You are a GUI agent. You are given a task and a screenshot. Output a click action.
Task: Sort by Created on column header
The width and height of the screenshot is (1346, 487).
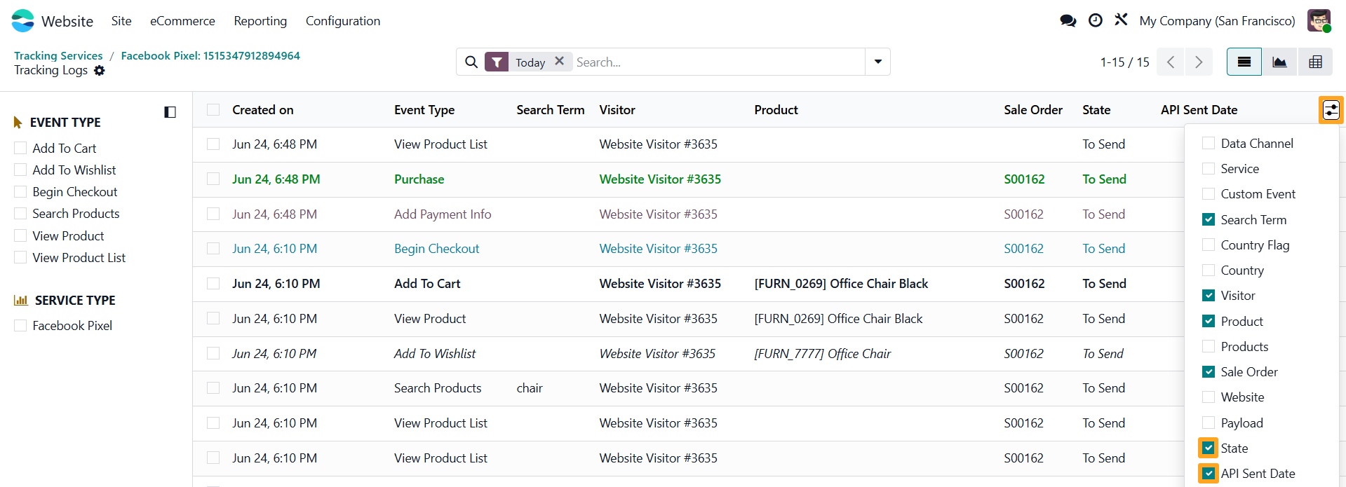point(263,110)
